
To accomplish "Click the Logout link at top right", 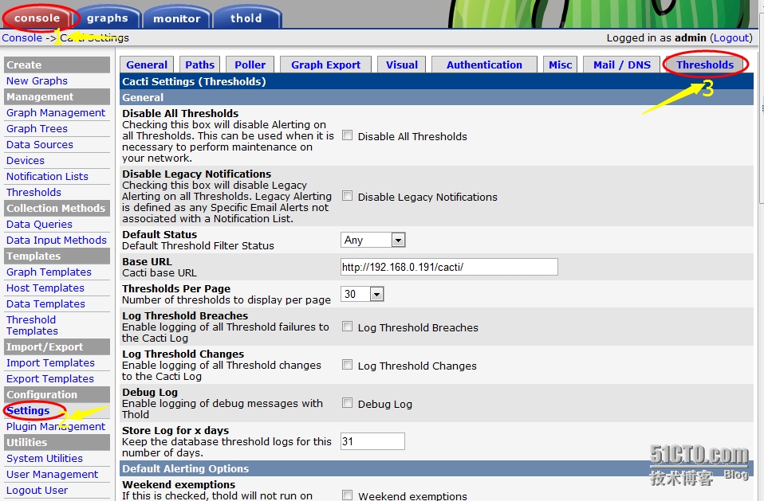I will [x=731, y=38].
